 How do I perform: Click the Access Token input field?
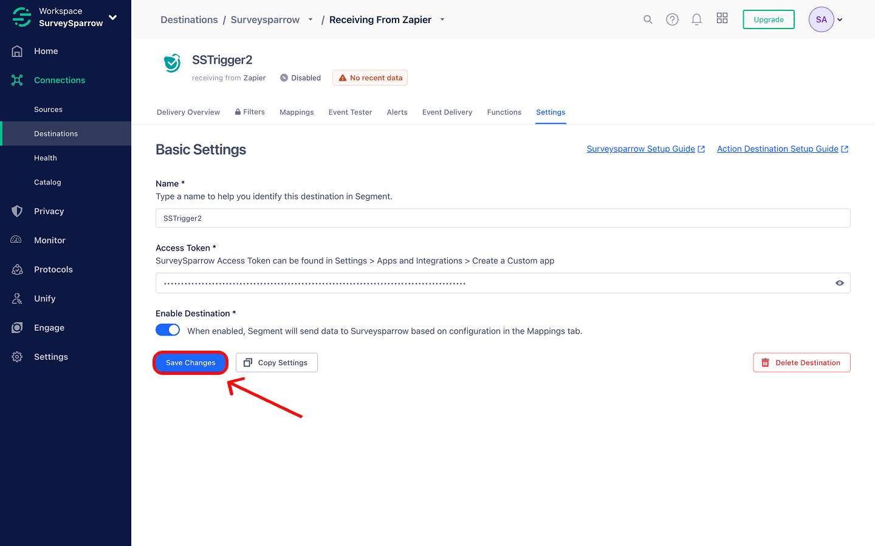point(503,283)
